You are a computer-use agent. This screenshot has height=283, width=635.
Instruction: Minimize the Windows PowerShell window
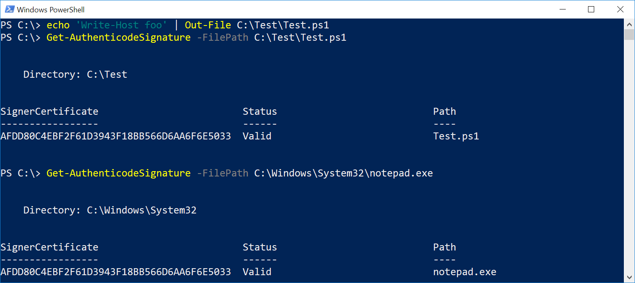click(x=562, y=9)
